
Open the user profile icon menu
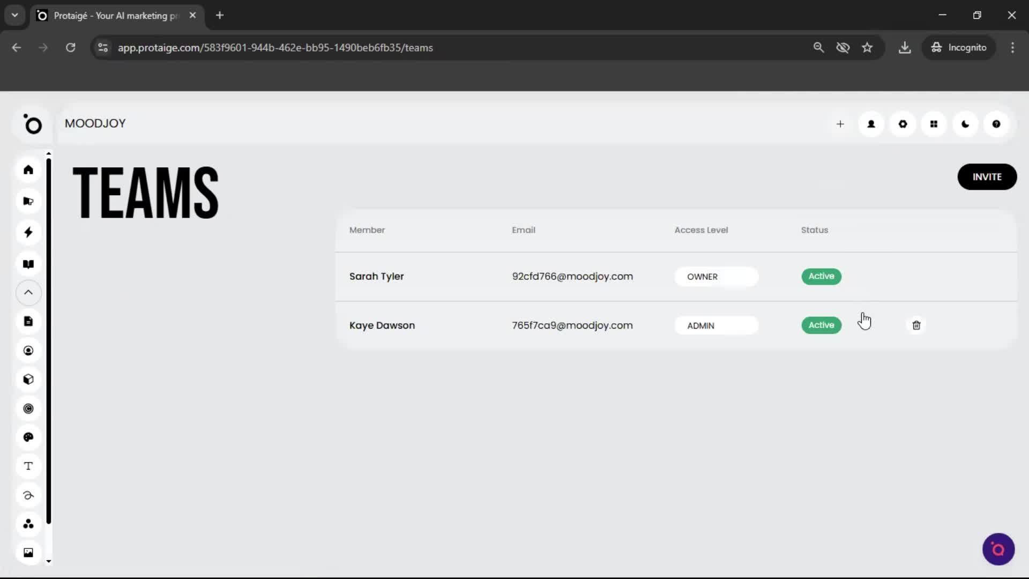pyautogui.click(x=871, y=124)
